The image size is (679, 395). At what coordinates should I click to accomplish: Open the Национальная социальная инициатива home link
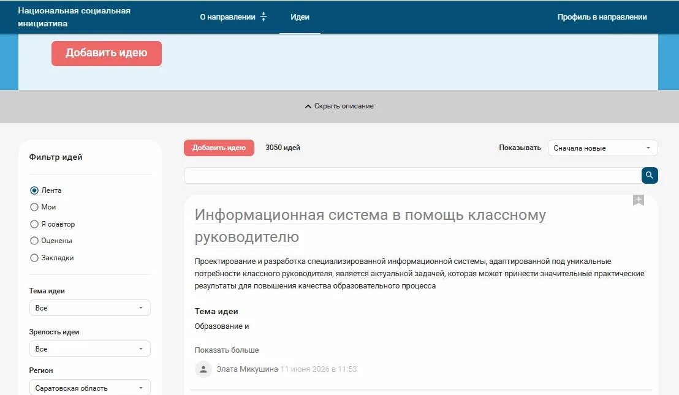click(74, 17)
